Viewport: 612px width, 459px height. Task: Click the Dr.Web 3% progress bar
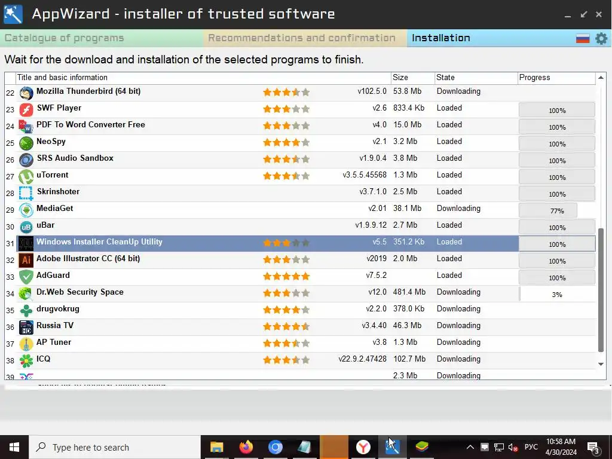click(557, 294)
